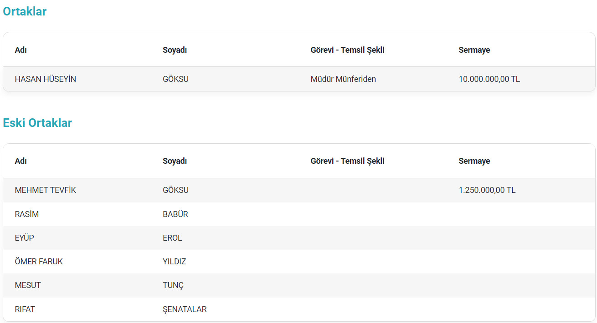Image resolution: width=597 pixels, height=323 pixels.
Task: Click the Ortaklar section heading
Action: [x=25, y=12]
